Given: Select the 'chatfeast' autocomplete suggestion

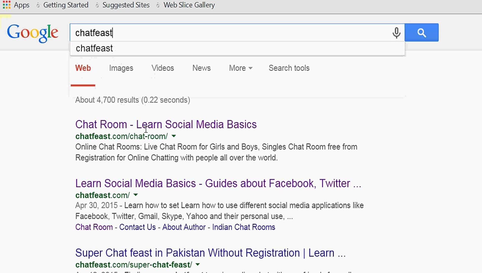Looking at the screenshot, I should pos(94,48).
